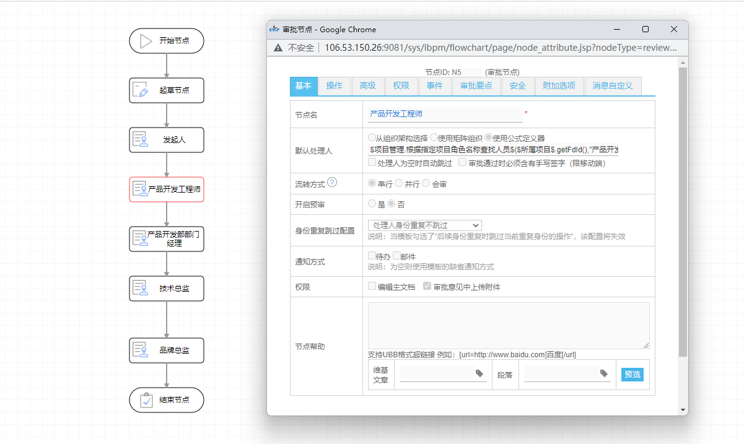The height and width of the screenshot is (444, 744).
Task: Select the 起草节点 flowchart node label
Action: point(174,90)
